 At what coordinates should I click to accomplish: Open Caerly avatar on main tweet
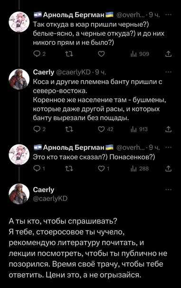tap(19, 194)
